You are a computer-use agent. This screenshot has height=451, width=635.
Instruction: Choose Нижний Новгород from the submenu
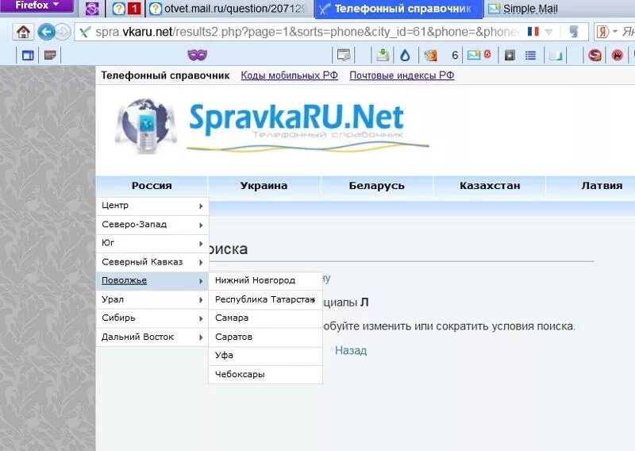click(x=265, y=280)
